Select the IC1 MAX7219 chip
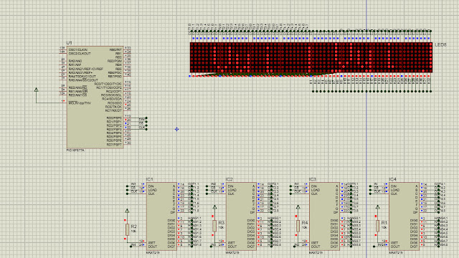Image resolution: width=459 pixels, height=258 pixels. pos(161,216)
